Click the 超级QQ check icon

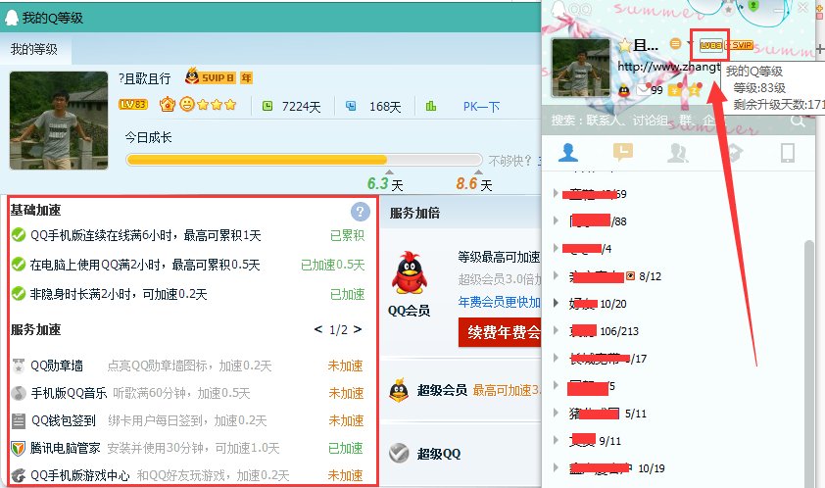pos(399,454)
